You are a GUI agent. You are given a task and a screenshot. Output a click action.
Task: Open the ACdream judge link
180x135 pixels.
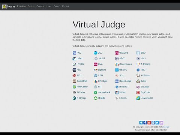pos(145,75)
